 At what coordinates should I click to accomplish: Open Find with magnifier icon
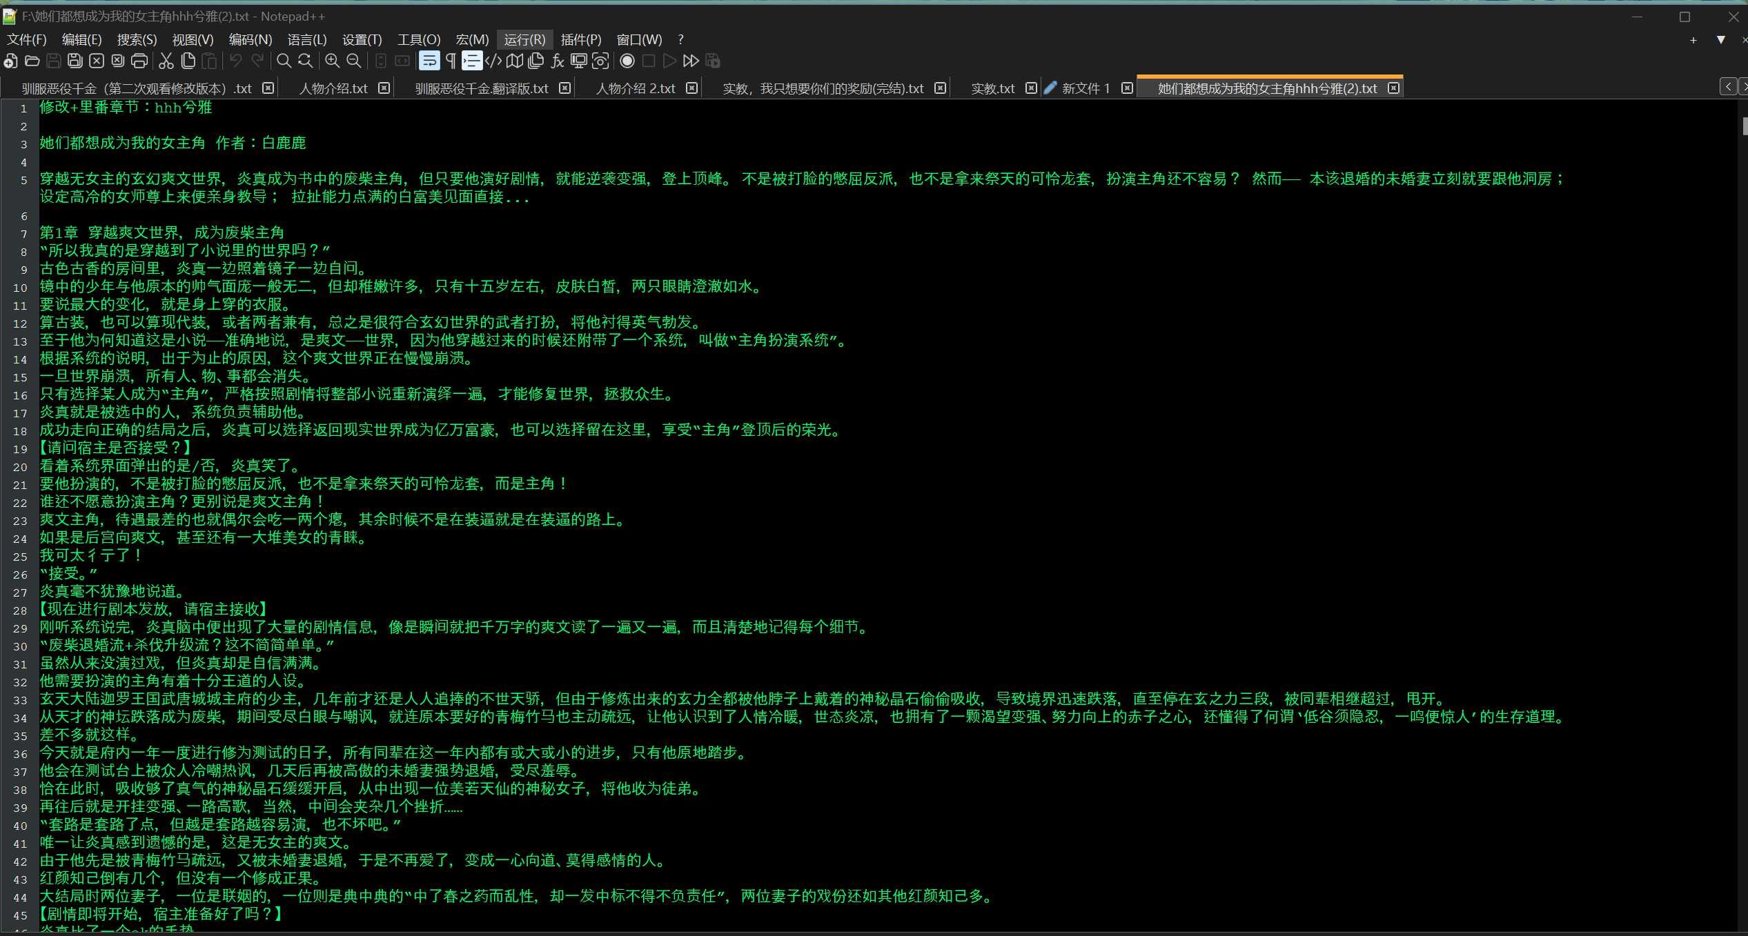284,61
